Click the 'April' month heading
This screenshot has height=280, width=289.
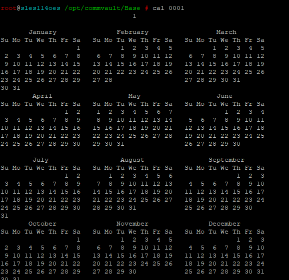(42, 96)
